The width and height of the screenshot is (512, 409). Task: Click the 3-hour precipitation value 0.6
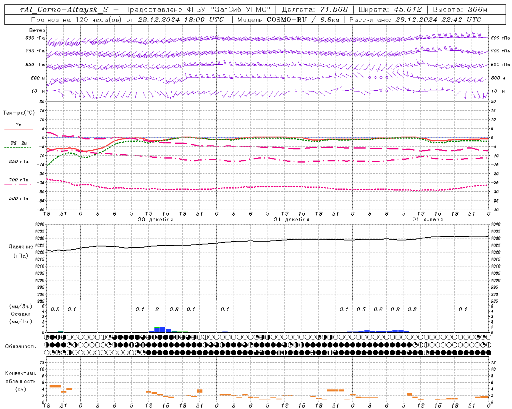[378, 309]
